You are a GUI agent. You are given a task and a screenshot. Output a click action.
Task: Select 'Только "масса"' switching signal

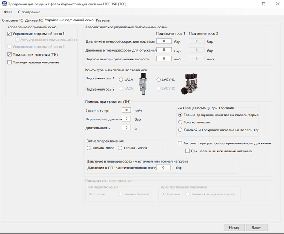[x=120, y=148]
